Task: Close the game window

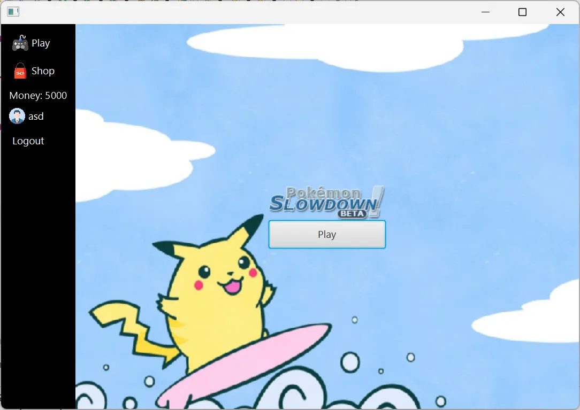Action: click(560, 12)
